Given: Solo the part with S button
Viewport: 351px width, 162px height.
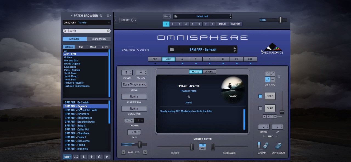Looking at the screenshot, I should click(145, 152).
